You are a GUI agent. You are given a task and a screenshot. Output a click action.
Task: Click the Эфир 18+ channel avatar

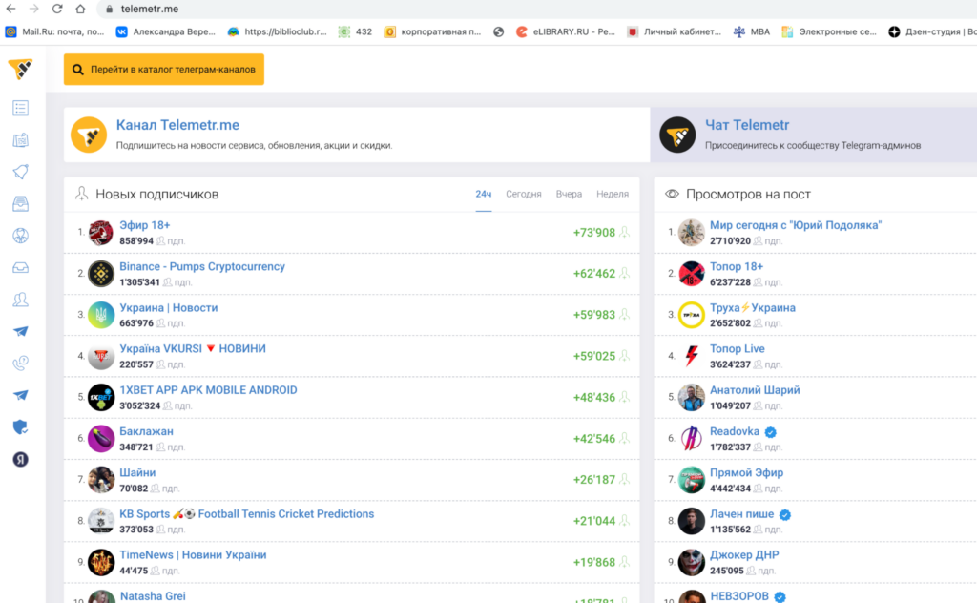point(100,233)
